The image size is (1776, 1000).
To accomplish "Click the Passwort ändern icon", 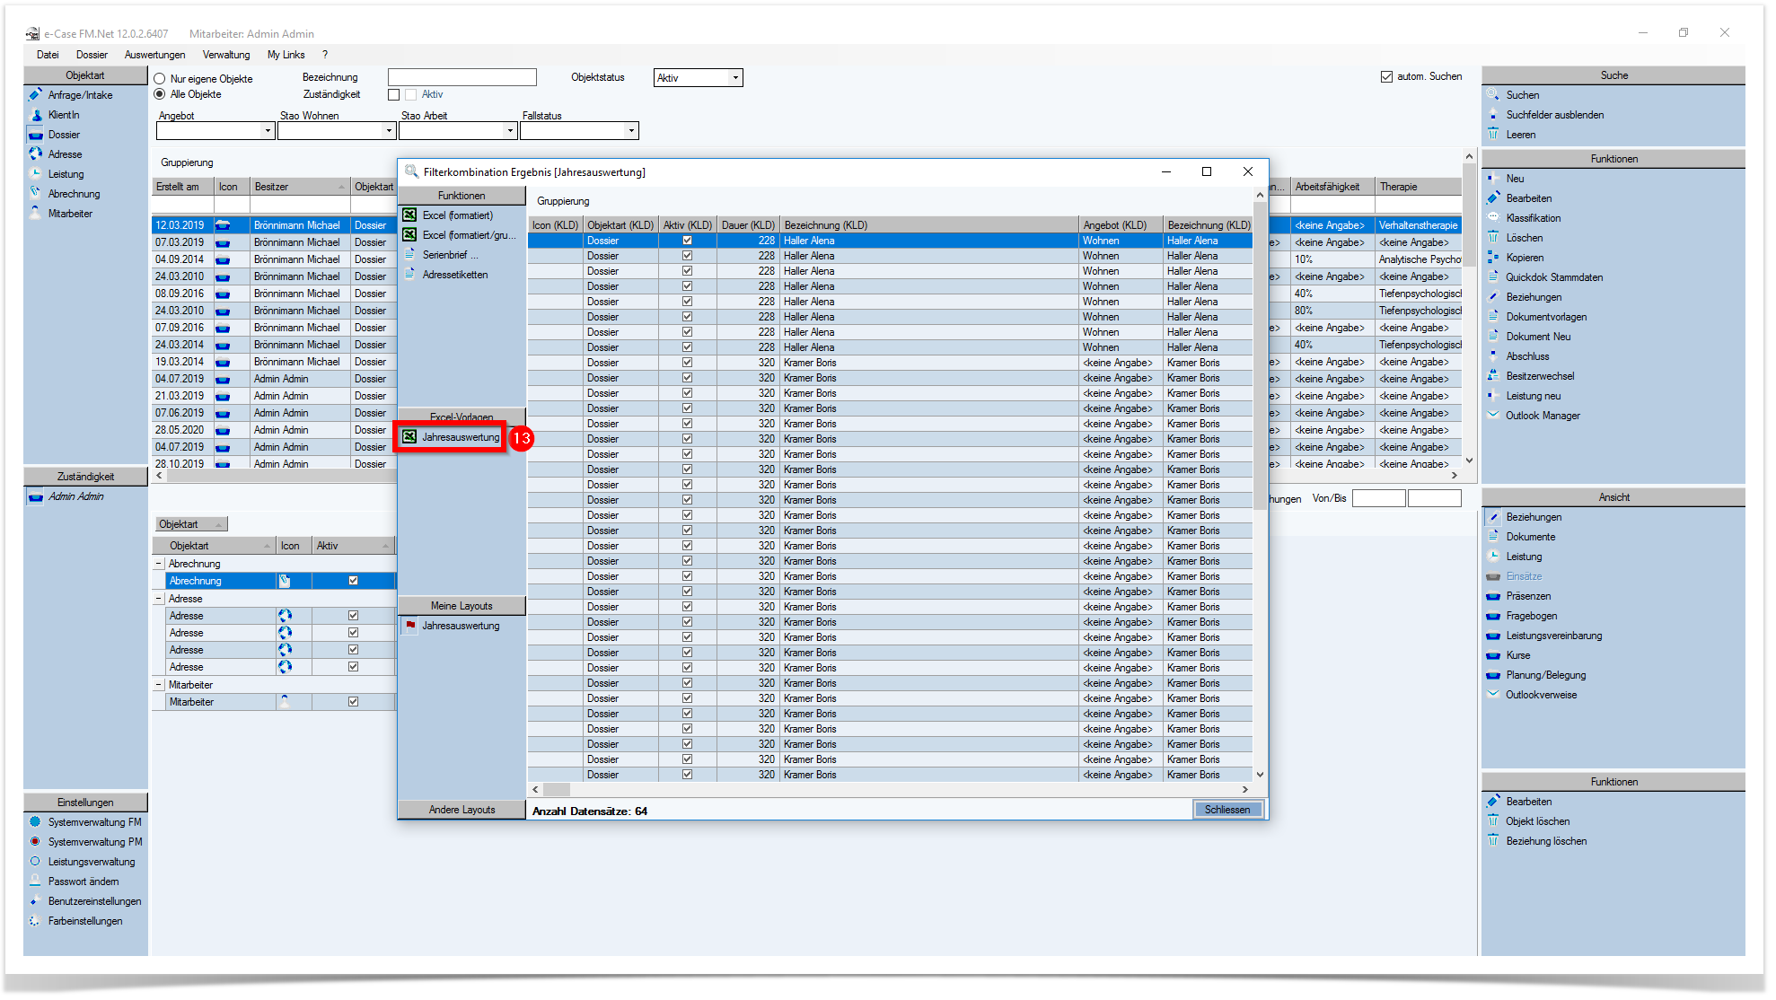I will coord(36,882).
